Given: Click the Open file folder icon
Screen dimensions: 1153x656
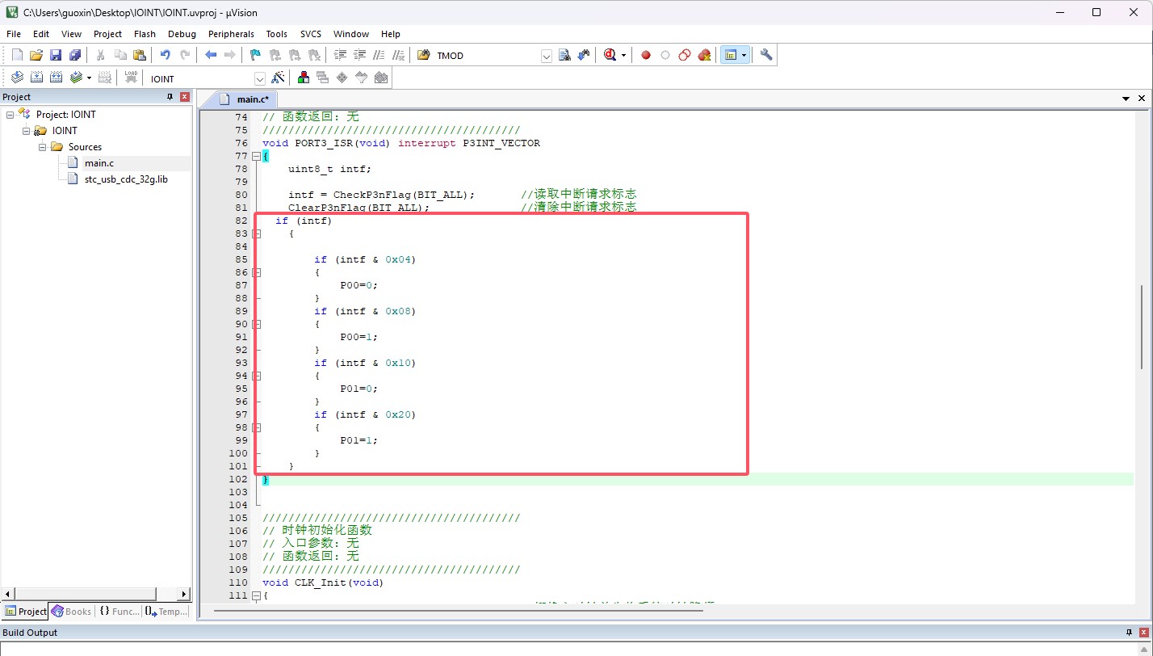Looking at the screenshot, I should (36, 55).
